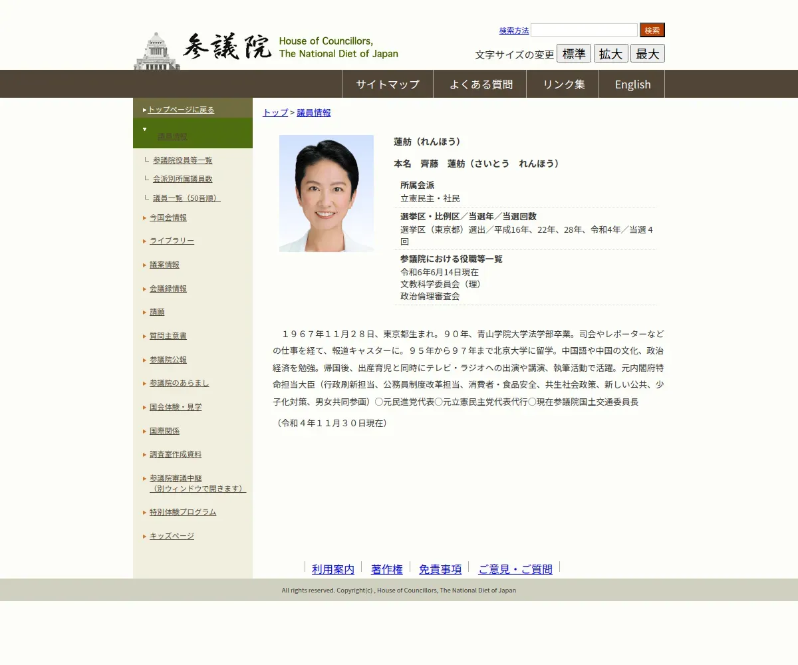
Task: Open 議案情報 in the sidebar
Action: 164,265
